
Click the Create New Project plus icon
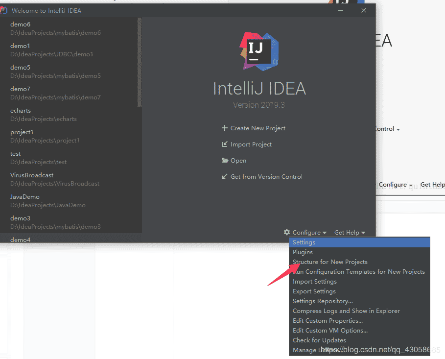(225, 128)
